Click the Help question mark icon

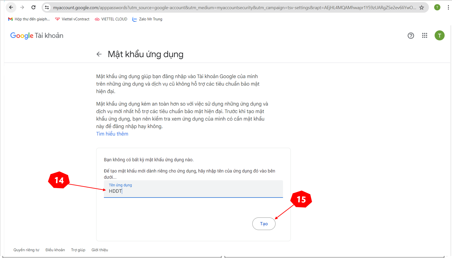[x=411, y=35]
